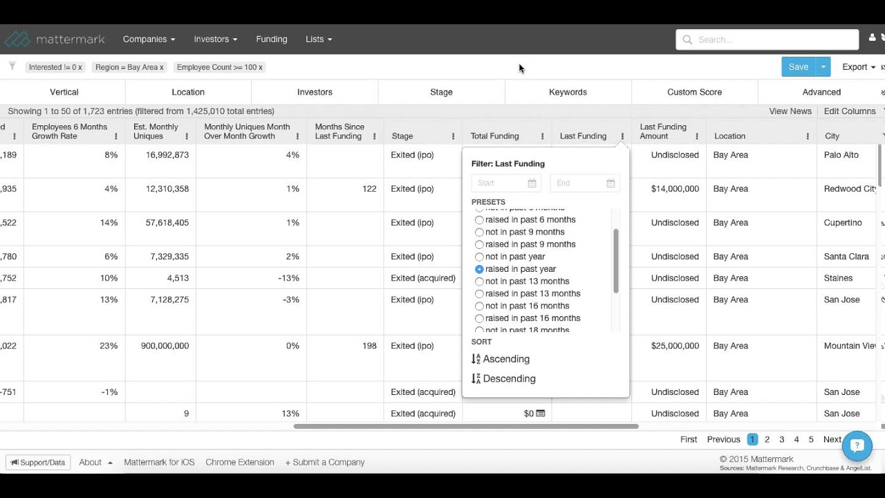
Task: Open Monthly Uniques Month Over Month Growth column menu
Action: [x=298, y=136]
